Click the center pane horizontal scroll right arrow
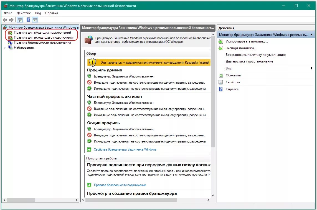This screenshot has height=210, width=317. [x=208, y=200]
